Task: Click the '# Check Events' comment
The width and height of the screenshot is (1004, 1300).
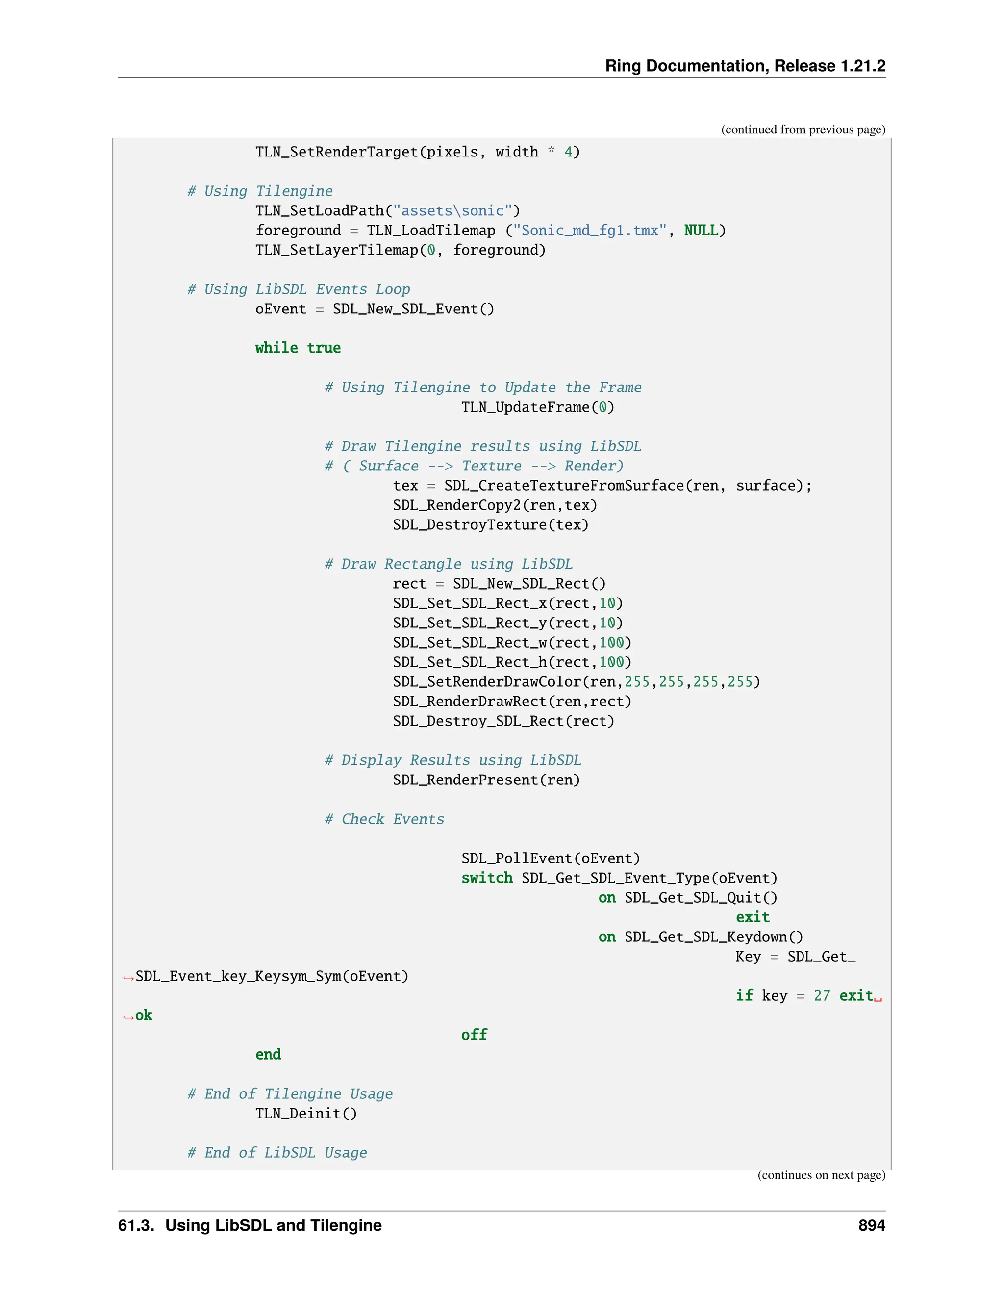Action: point(384,819)
